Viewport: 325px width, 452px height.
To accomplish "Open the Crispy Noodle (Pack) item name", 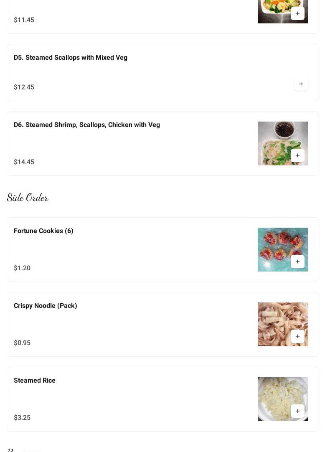I will [46, 306].
